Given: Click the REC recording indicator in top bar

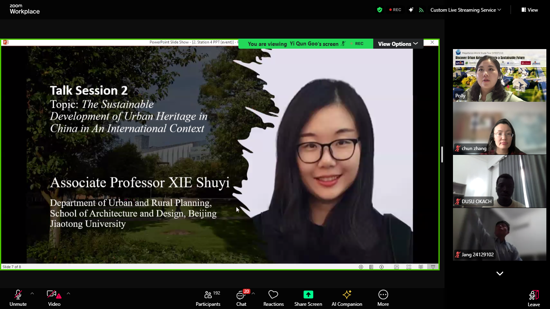Looking at the screenshot, I should [x=395, y=10].
